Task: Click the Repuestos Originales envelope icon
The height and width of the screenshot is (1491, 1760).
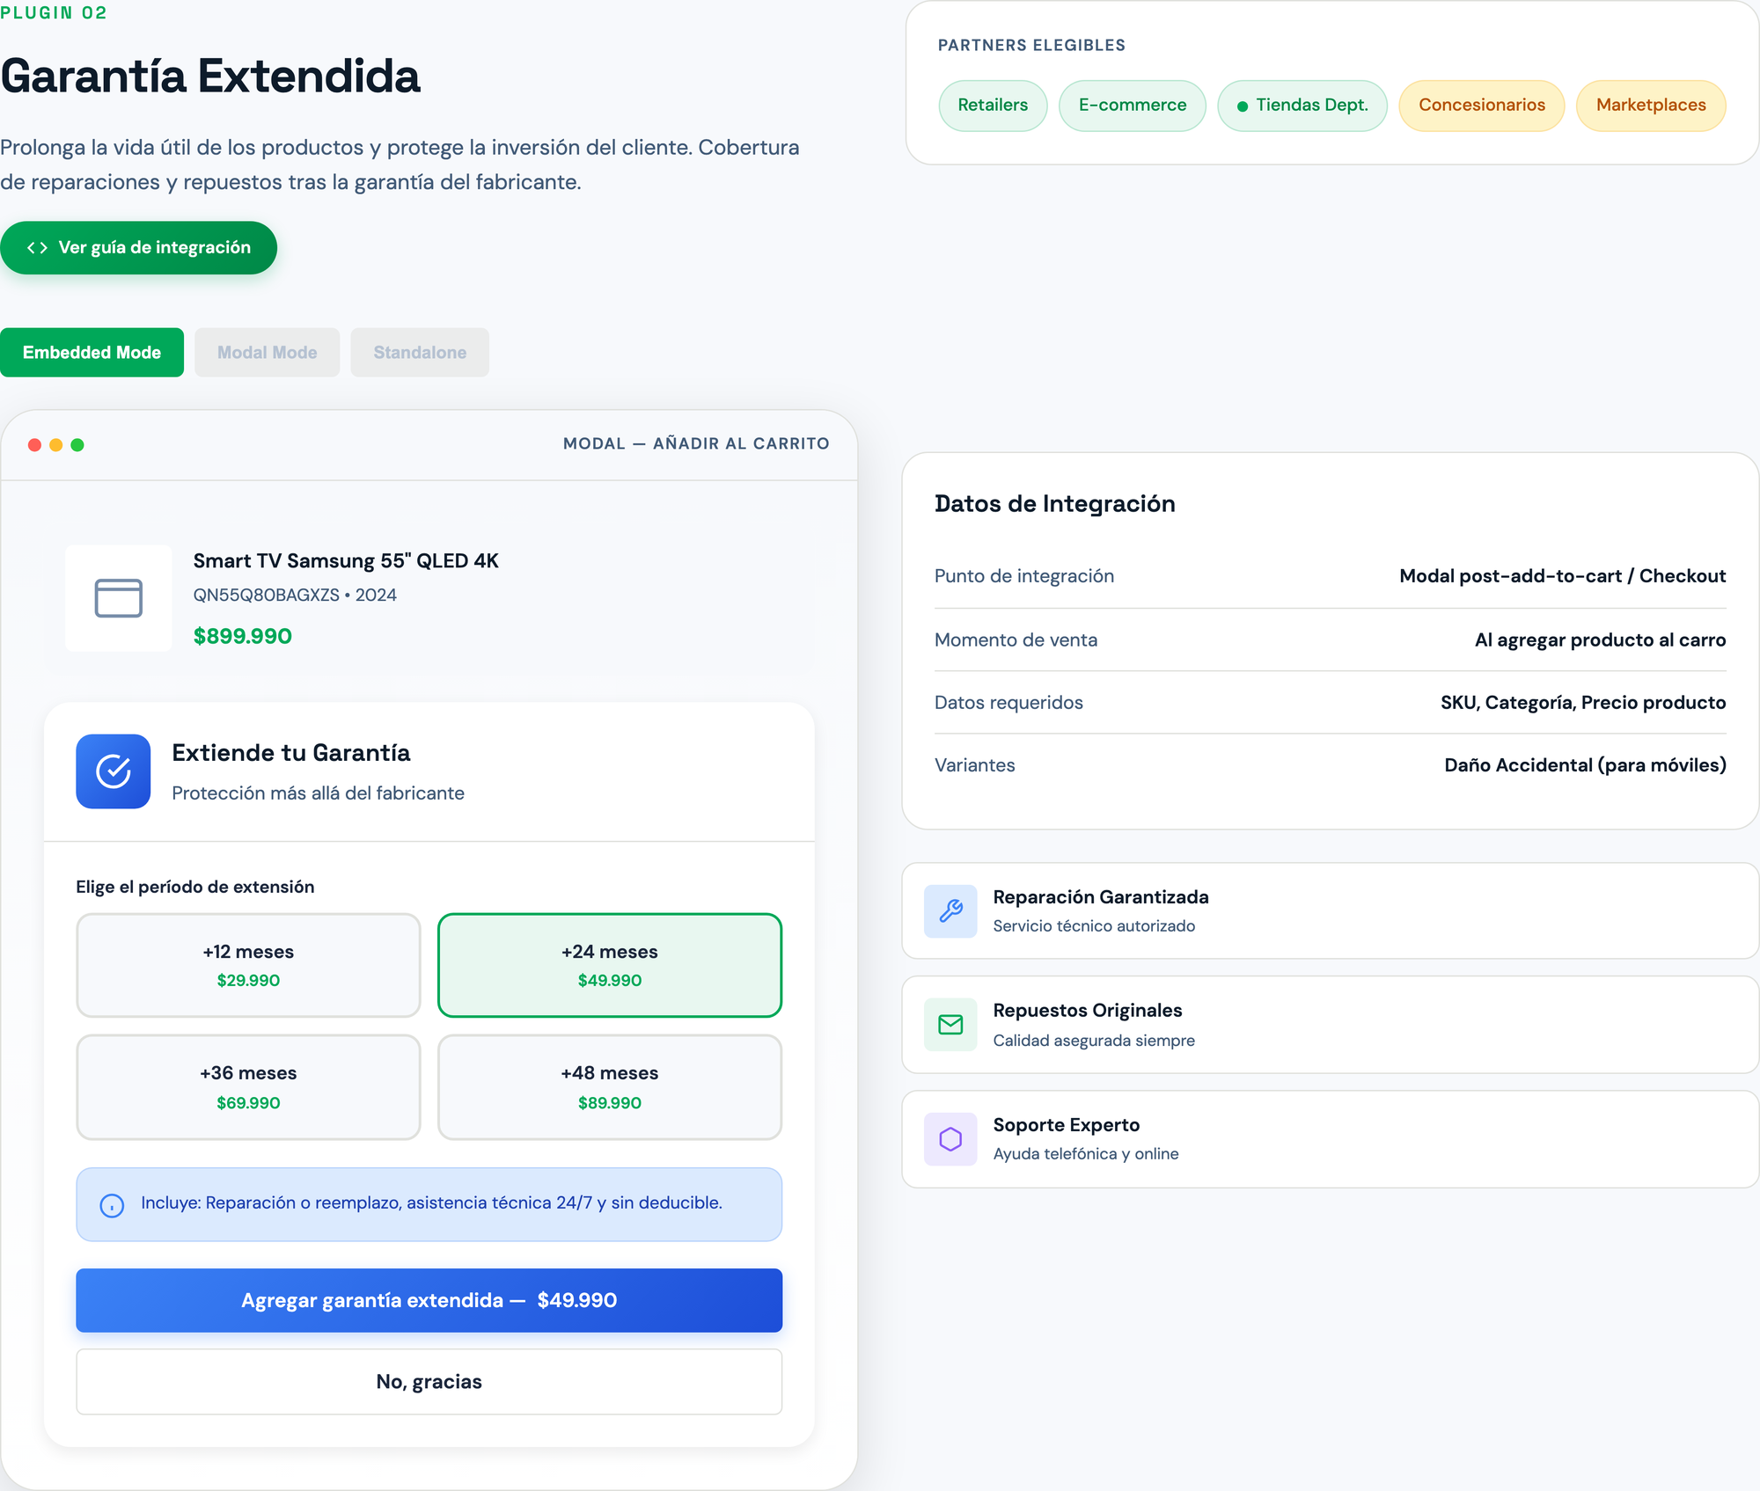Action: (x=950, y=1024)
